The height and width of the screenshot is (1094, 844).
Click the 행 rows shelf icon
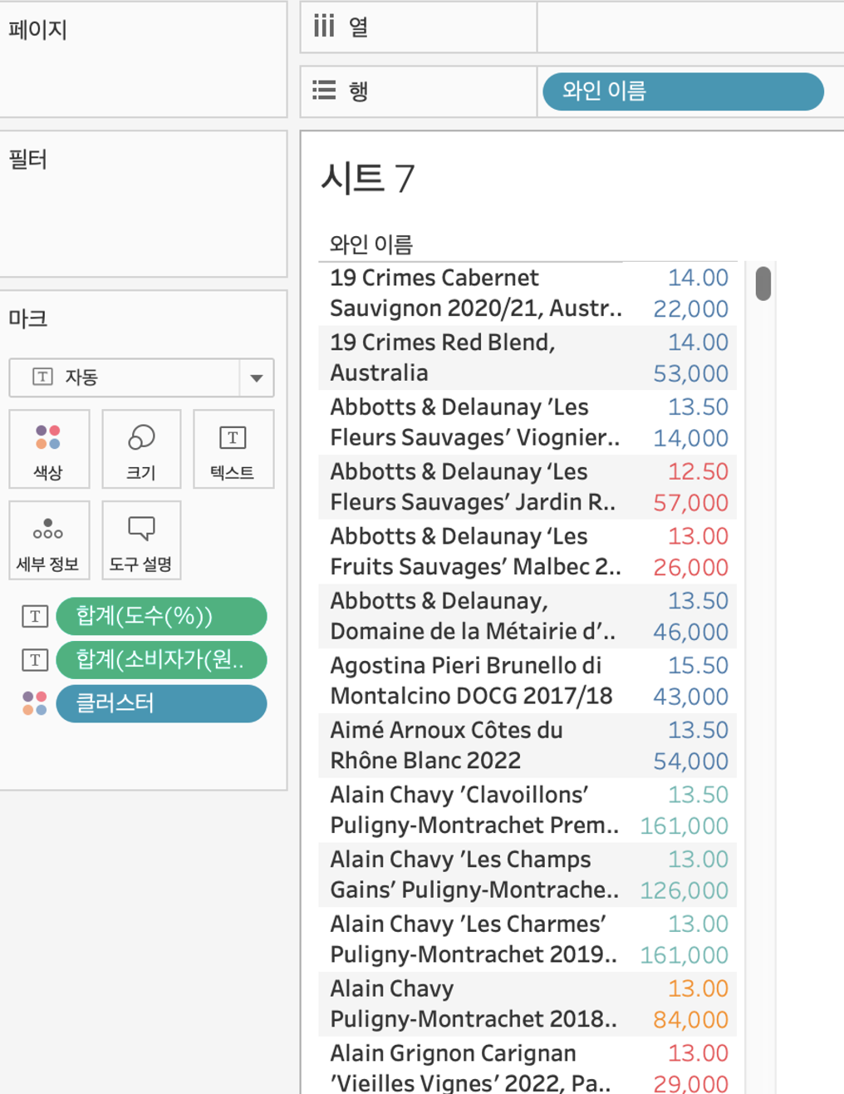tap(324, 90)
